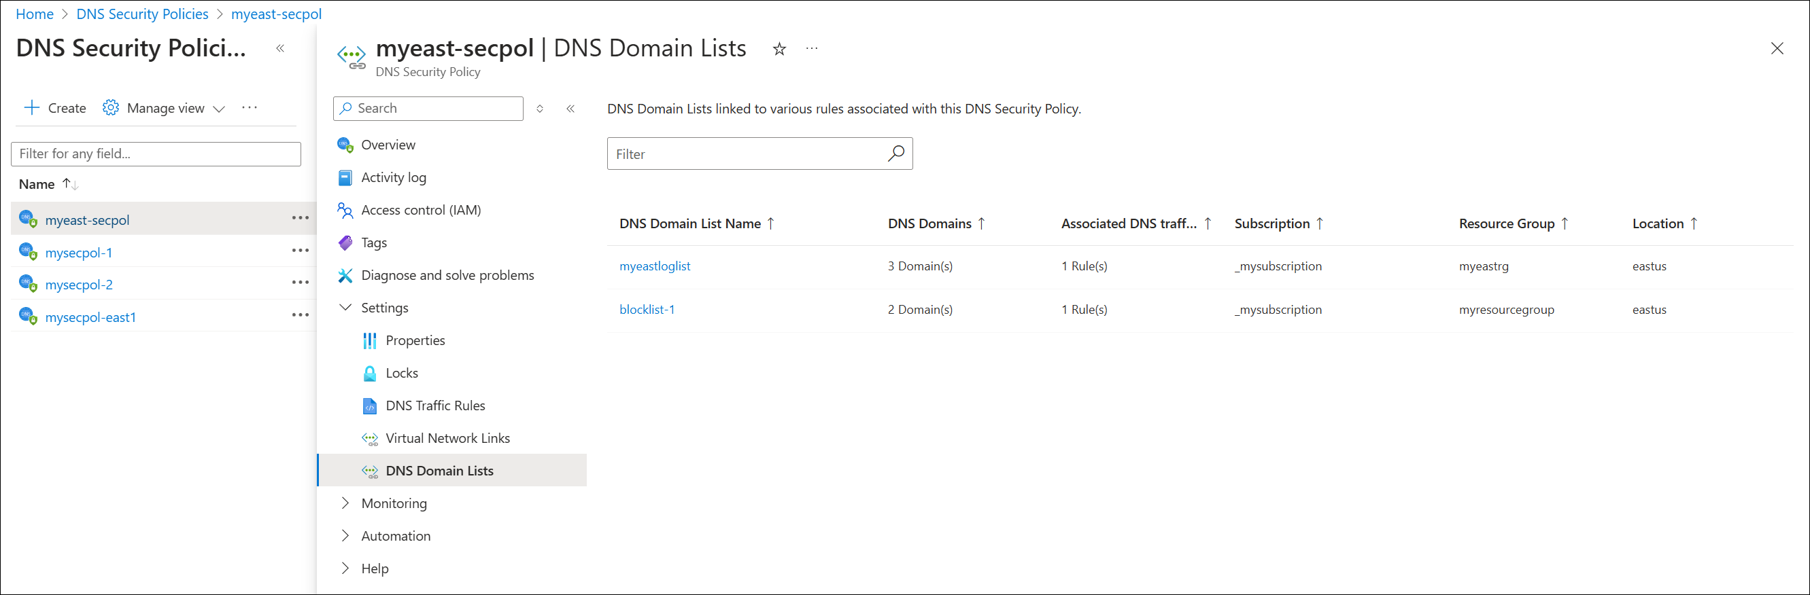Image resolution: width=1810 pixels, height=595 pixels.
Task: Open more options for mysecpol-1 row
Action: click(300, 251)
